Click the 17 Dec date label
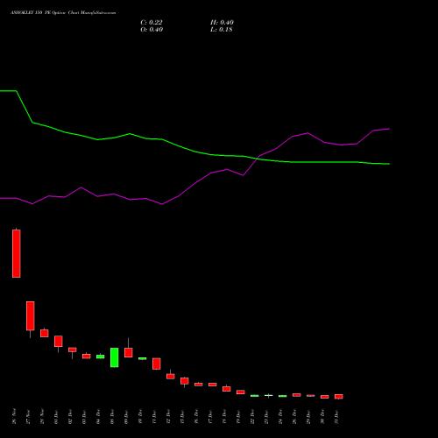Viewport: 438px width, 438px height. pos(210,417)
